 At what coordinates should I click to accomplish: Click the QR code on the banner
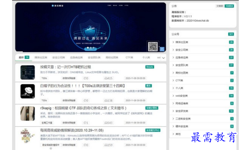(153, 46)
